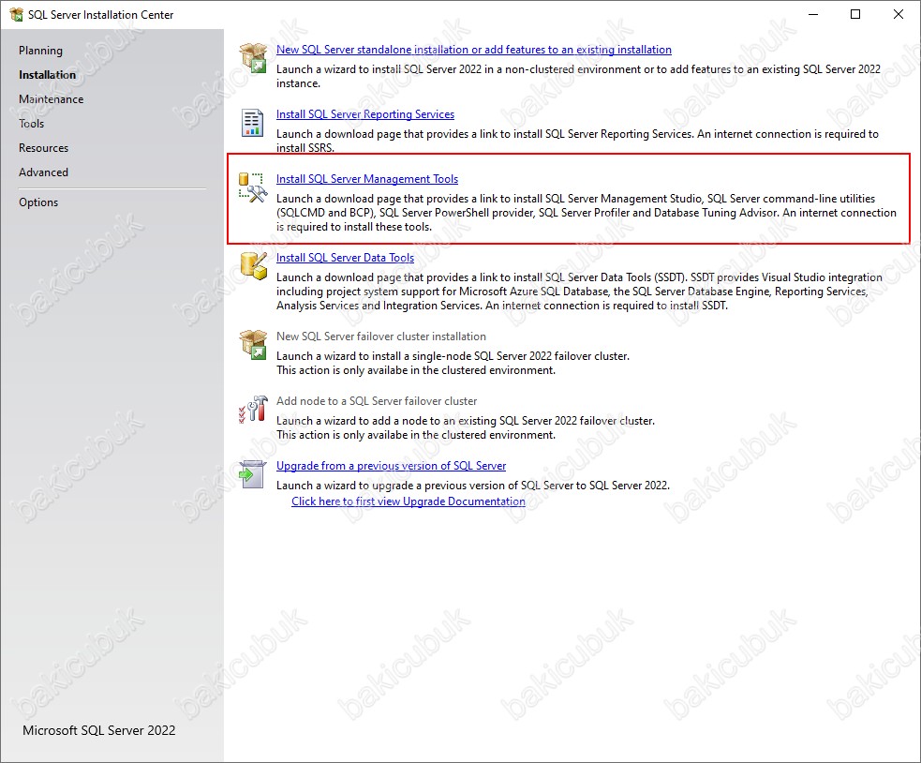The width and height of the screenshot is (921, 763).
Task: Click the Management Tools wrench icon
Action: click(x=253, y=187)
